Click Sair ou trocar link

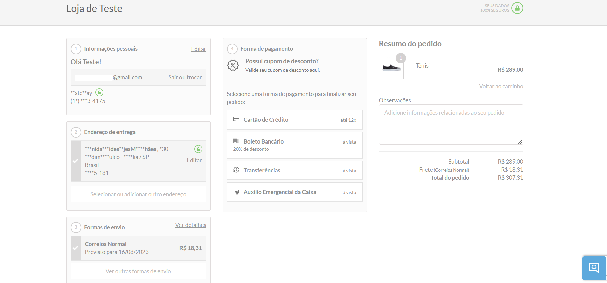click(185, 77)
